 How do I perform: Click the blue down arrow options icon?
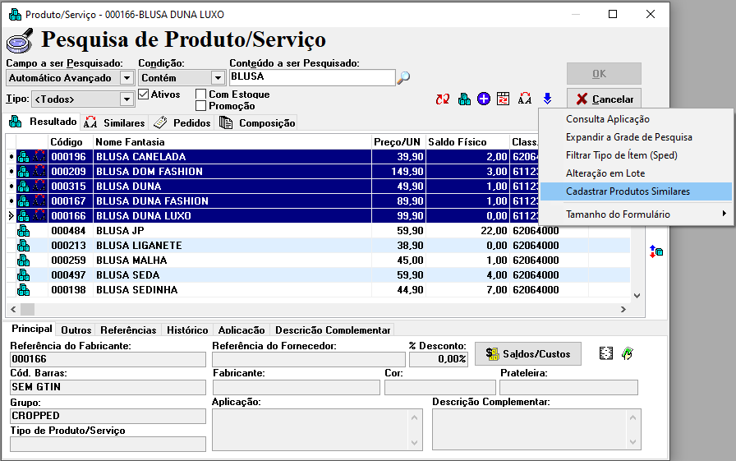547,99
